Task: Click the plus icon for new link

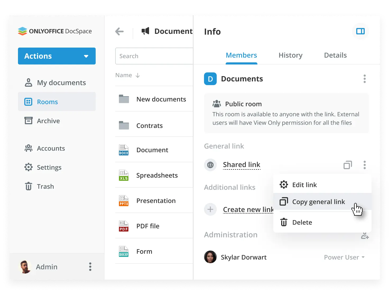Action: [210, 210]
